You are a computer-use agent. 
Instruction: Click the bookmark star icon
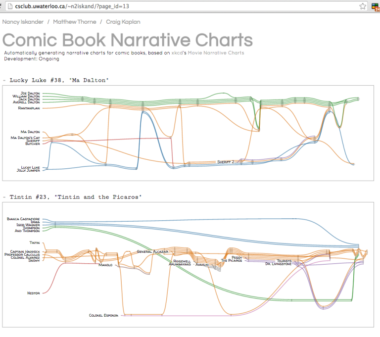coord(363,6)
